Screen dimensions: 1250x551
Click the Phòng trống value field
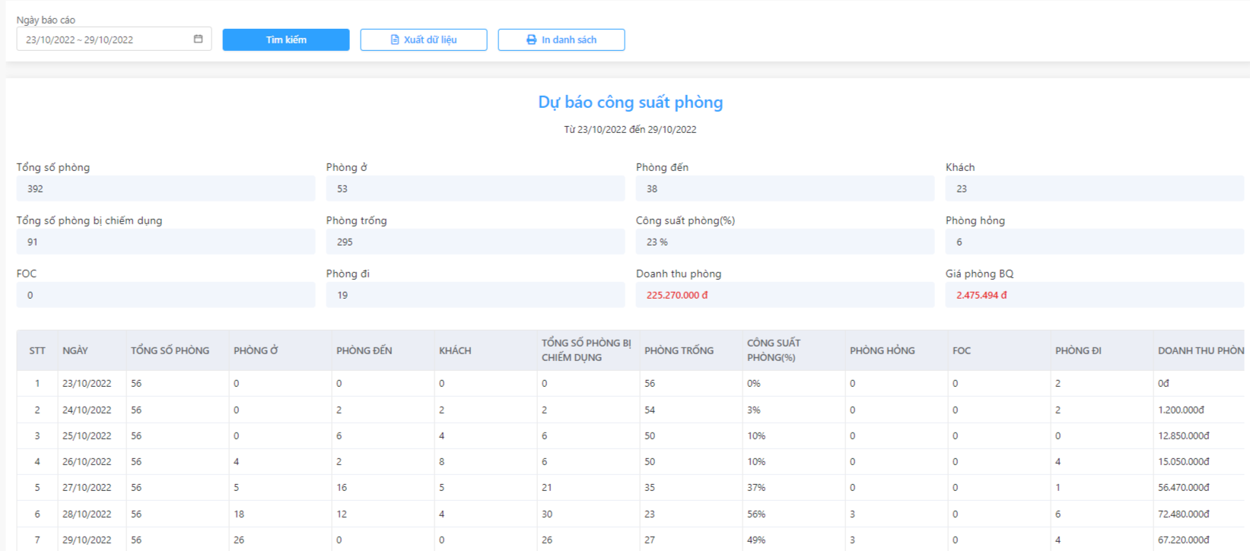pyautogui.click(x=476, y=242)
